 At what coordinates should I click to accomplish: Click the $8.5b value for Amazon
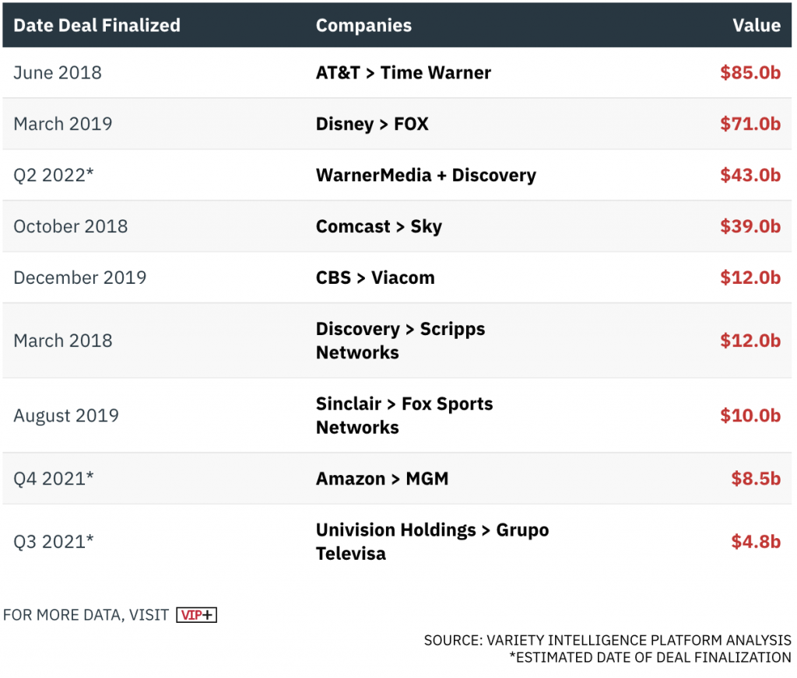755,479
